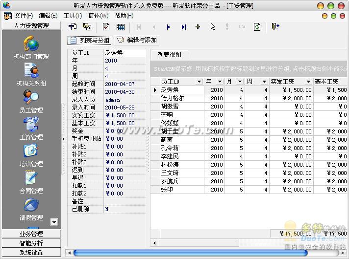Go to previous record arrow
349x259 pixels.
154,27
